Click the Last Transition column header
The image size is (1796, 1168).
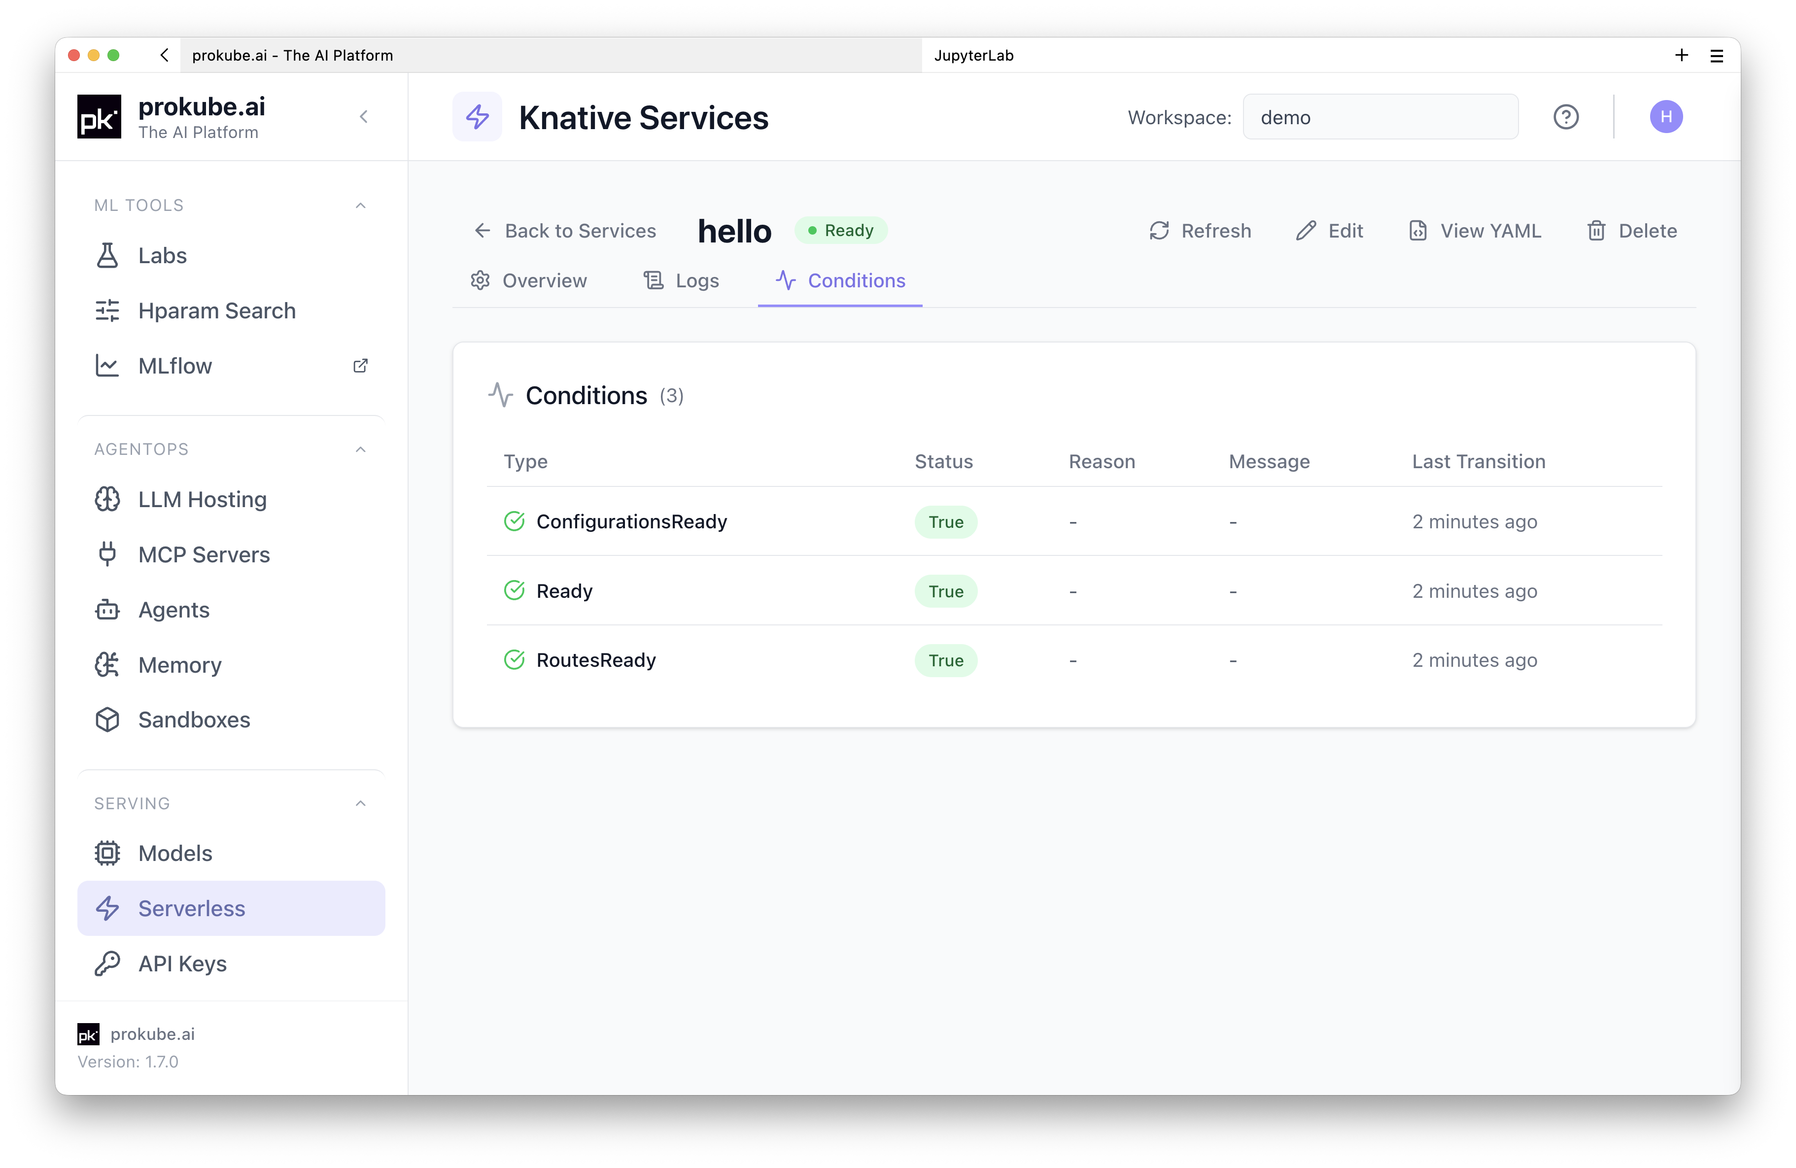(x=1478, y=461)
